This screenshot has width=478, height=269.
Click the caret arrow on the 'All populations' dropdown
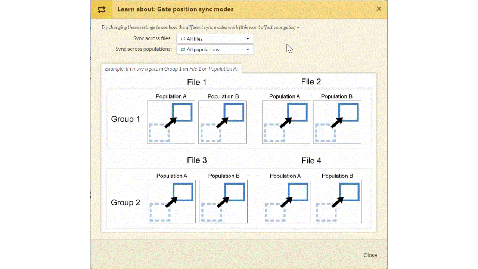[248, 49]
